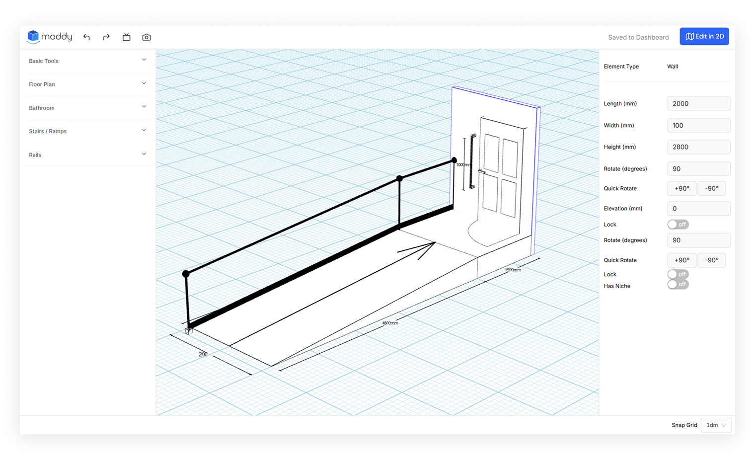Click second Quick Rotate -90° button

pos(711,260)
